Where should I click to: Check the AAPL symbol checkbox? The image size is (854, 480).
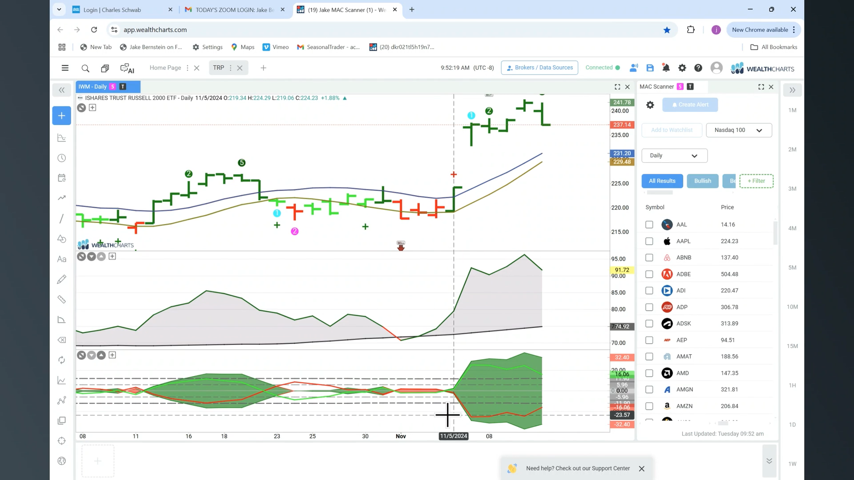[649, 241]
